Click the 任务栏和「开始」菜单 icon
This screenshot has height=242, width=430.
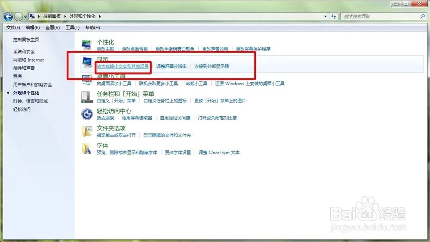pyautogui.click(x=87, y=97)
